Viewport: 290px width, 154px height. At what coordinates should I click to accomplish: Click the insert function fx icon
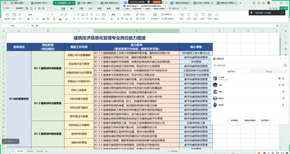coord(37,26)
